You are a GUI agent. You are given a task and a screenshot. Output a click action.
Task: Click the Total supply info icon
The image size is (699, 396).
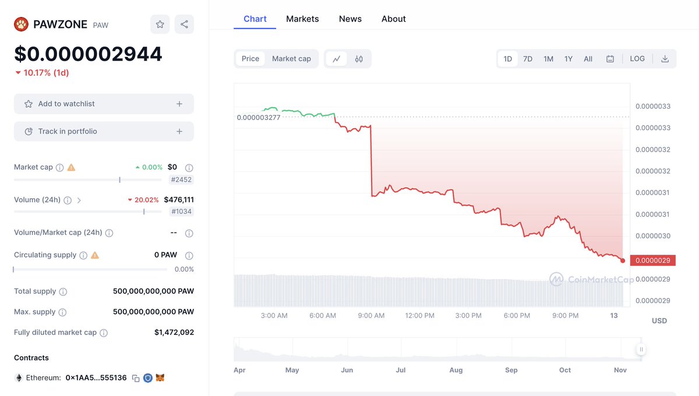[x=63, y=292]
